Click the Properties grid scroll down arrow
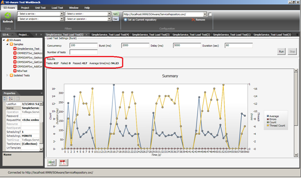 coord(41,149)
